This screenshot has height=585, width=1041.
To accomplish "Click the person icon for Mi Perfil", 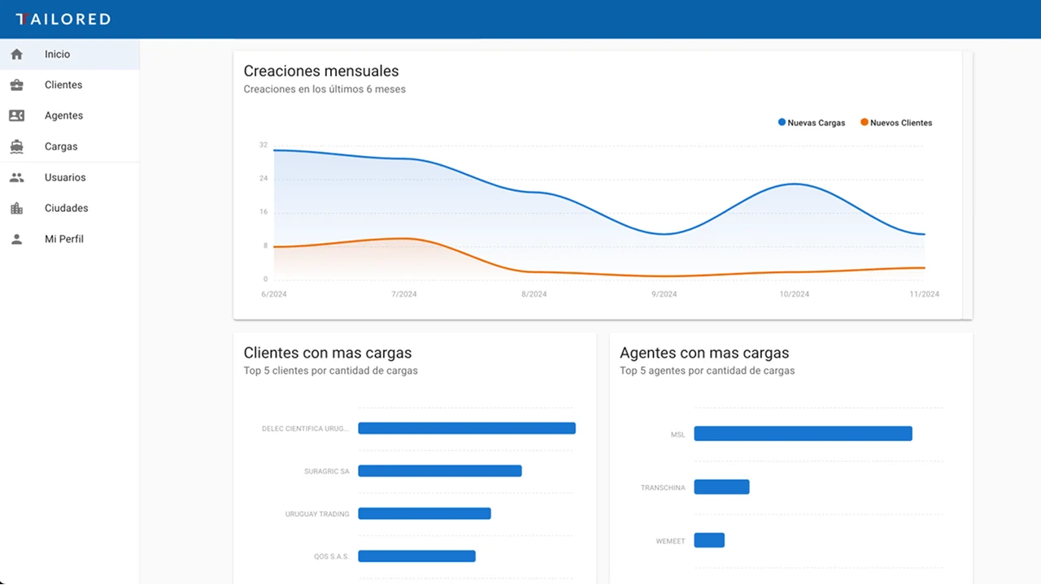I will (16, 240).
